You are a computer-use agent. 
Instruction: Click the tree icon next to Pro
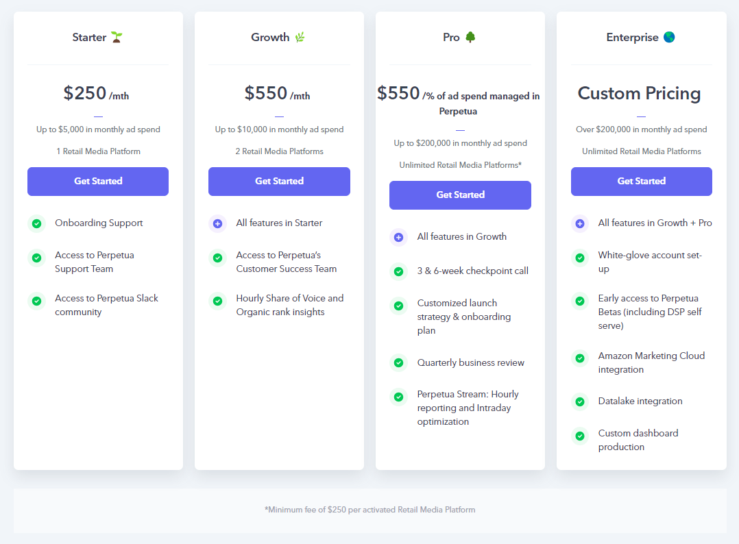click(470, 37)
